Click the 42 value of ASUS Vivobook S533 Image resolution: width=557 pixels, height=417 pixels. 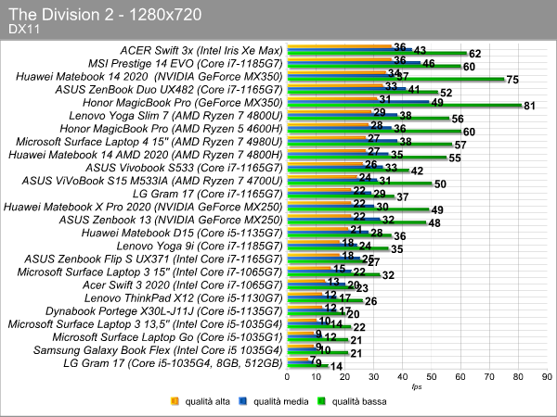click(417, 171)
